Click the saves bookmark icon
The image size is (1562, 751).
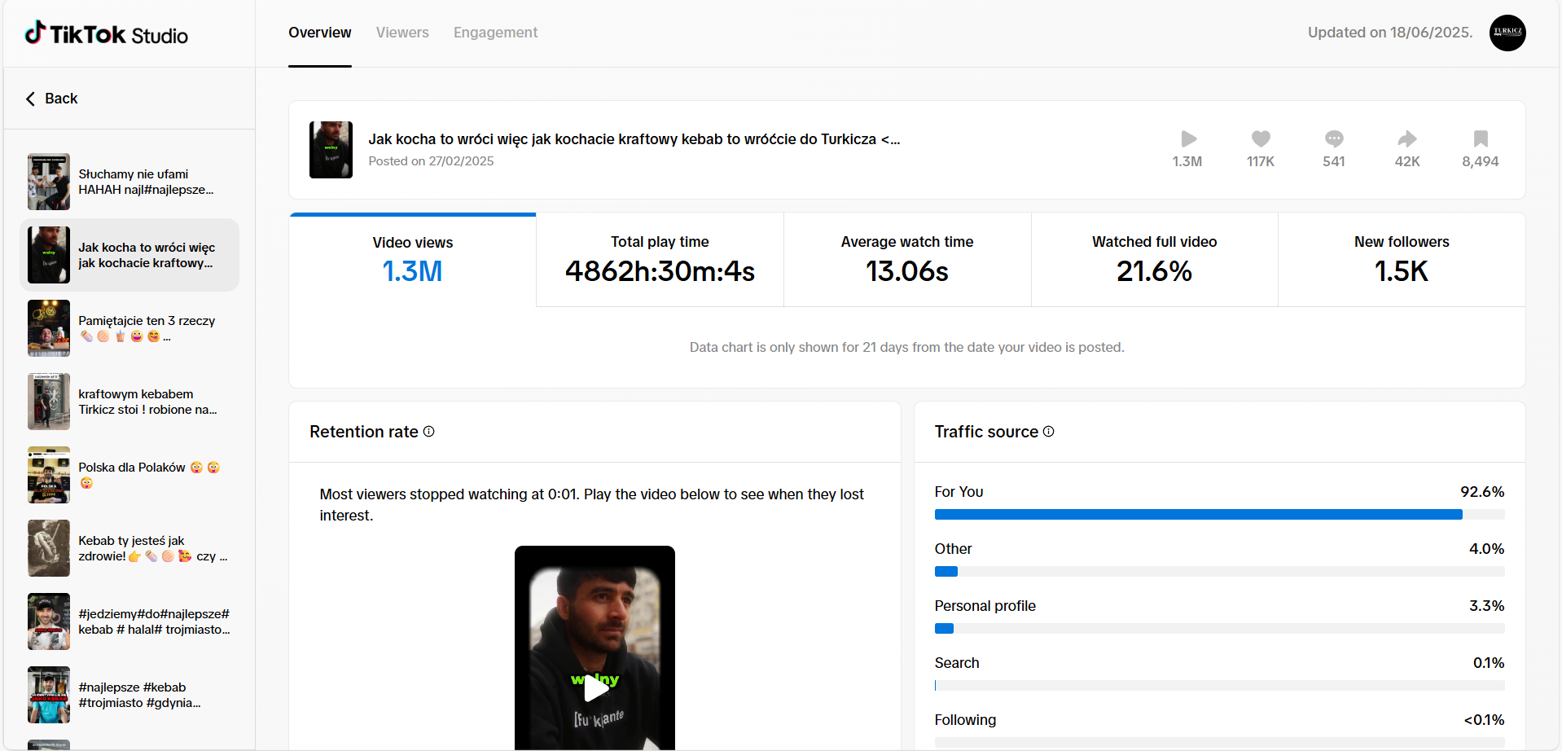1480,139
